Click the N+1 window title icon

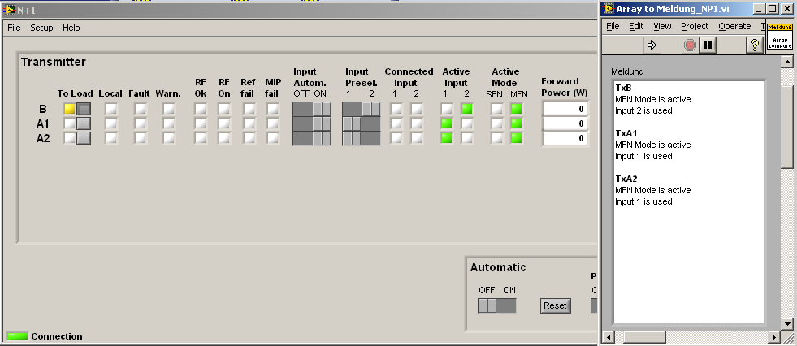click(9, 9)
